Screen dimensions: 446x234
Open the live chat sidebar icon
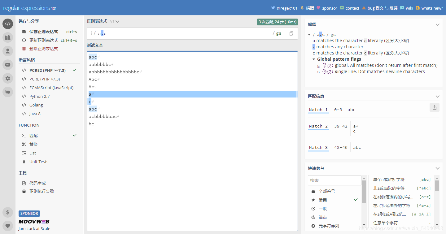click(x=8, y=92)
